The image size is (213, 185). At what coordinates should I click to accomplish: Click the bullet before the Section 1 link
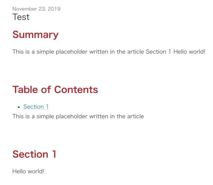[x=19, y=107]
